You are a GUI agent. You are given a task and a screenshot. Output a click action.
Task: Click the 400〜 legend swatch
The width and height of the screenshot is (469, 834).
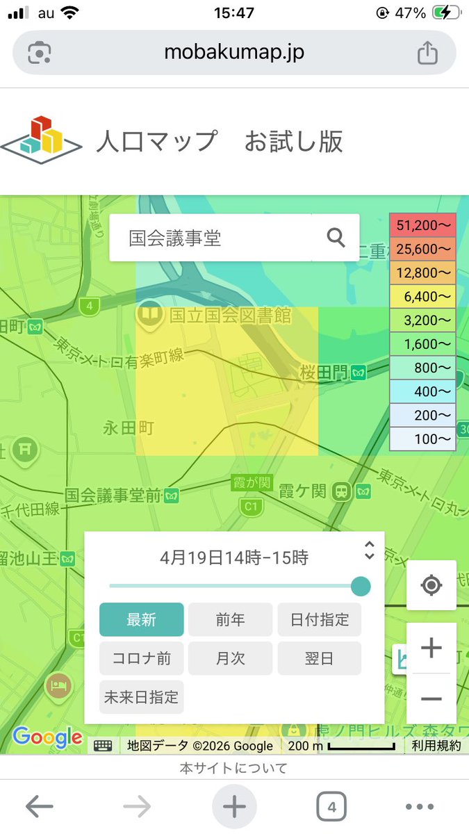pos(422,391)
